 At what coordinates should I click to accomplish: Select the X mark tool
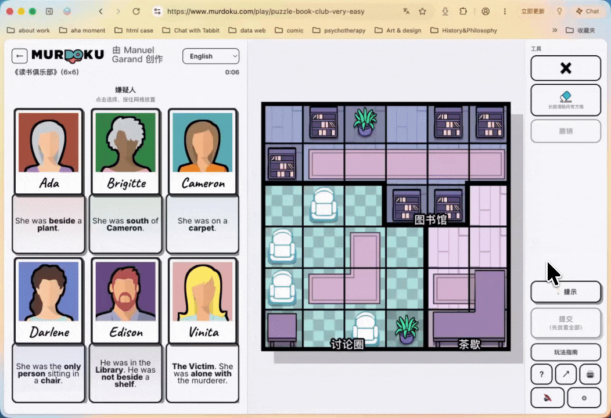[x=566, y=68]
